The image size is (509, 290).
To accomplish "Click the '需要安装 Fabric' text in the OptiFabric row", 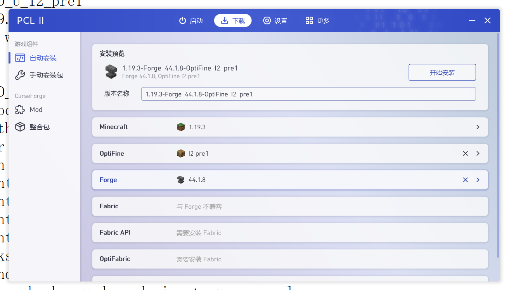I will (x=199, y=259).
